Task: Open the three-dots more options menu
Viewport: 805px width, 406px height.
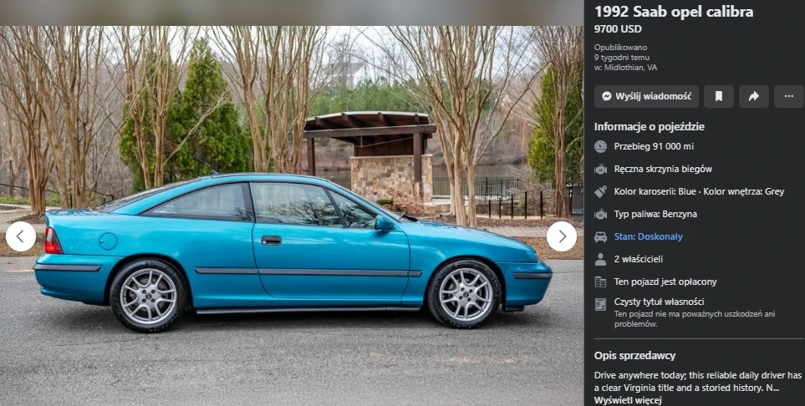Action: pos(789,97)
